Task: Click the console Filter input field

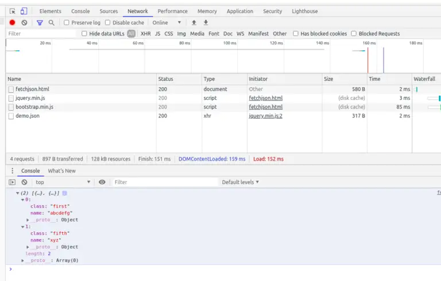Action: [x=164, y=182]
